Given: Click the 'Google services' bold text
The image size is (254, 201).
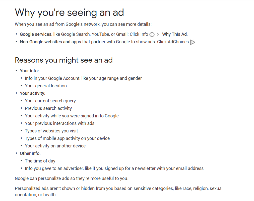Looking at the screenshot, I should click(x=35, y=34).
